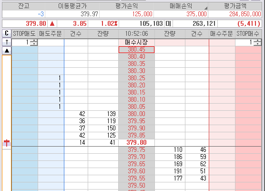Select price 379.75 in the ladder
The height and width of the screenshot is (191, 265).
click(x=136, y=149)
